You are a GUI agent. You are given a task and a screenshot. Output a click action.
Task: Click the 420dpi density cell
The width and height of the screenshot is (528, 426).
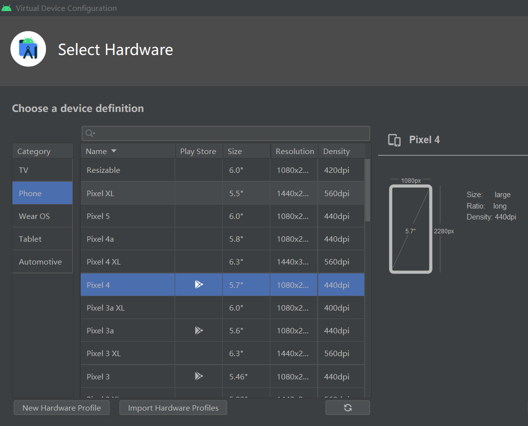341,170
